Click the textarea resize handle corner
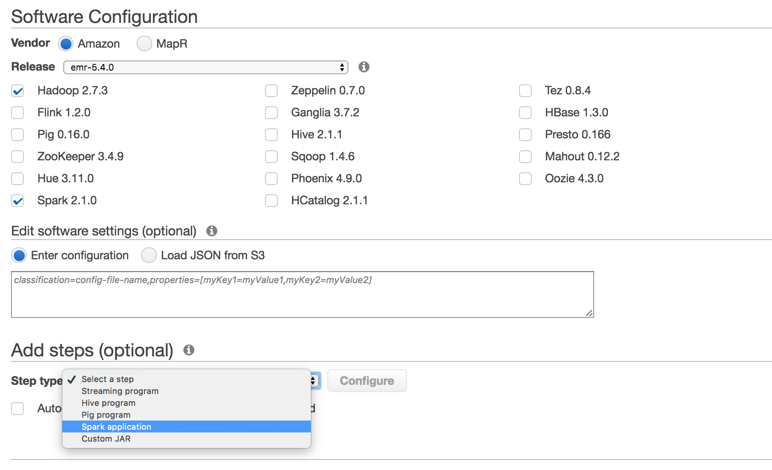Screen dimensions: 772x470 click(x=589, y=313)
